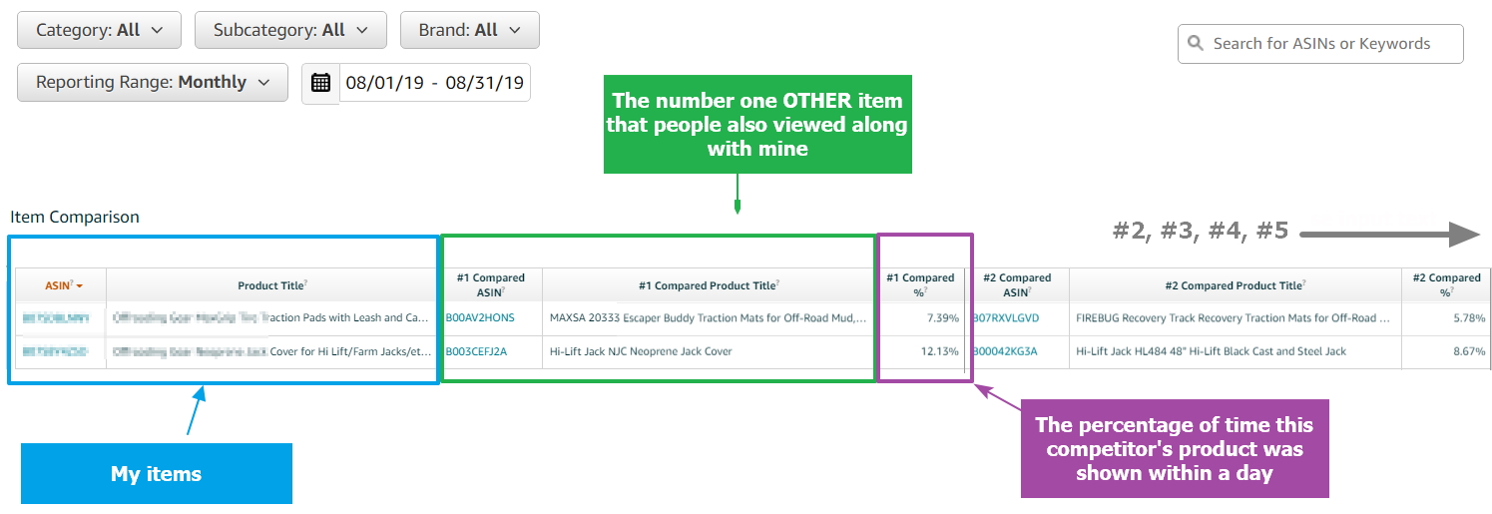Click the #1 Compared % column header
Image resolution: width=1492 pixels, height=514 pixels.
920,284
